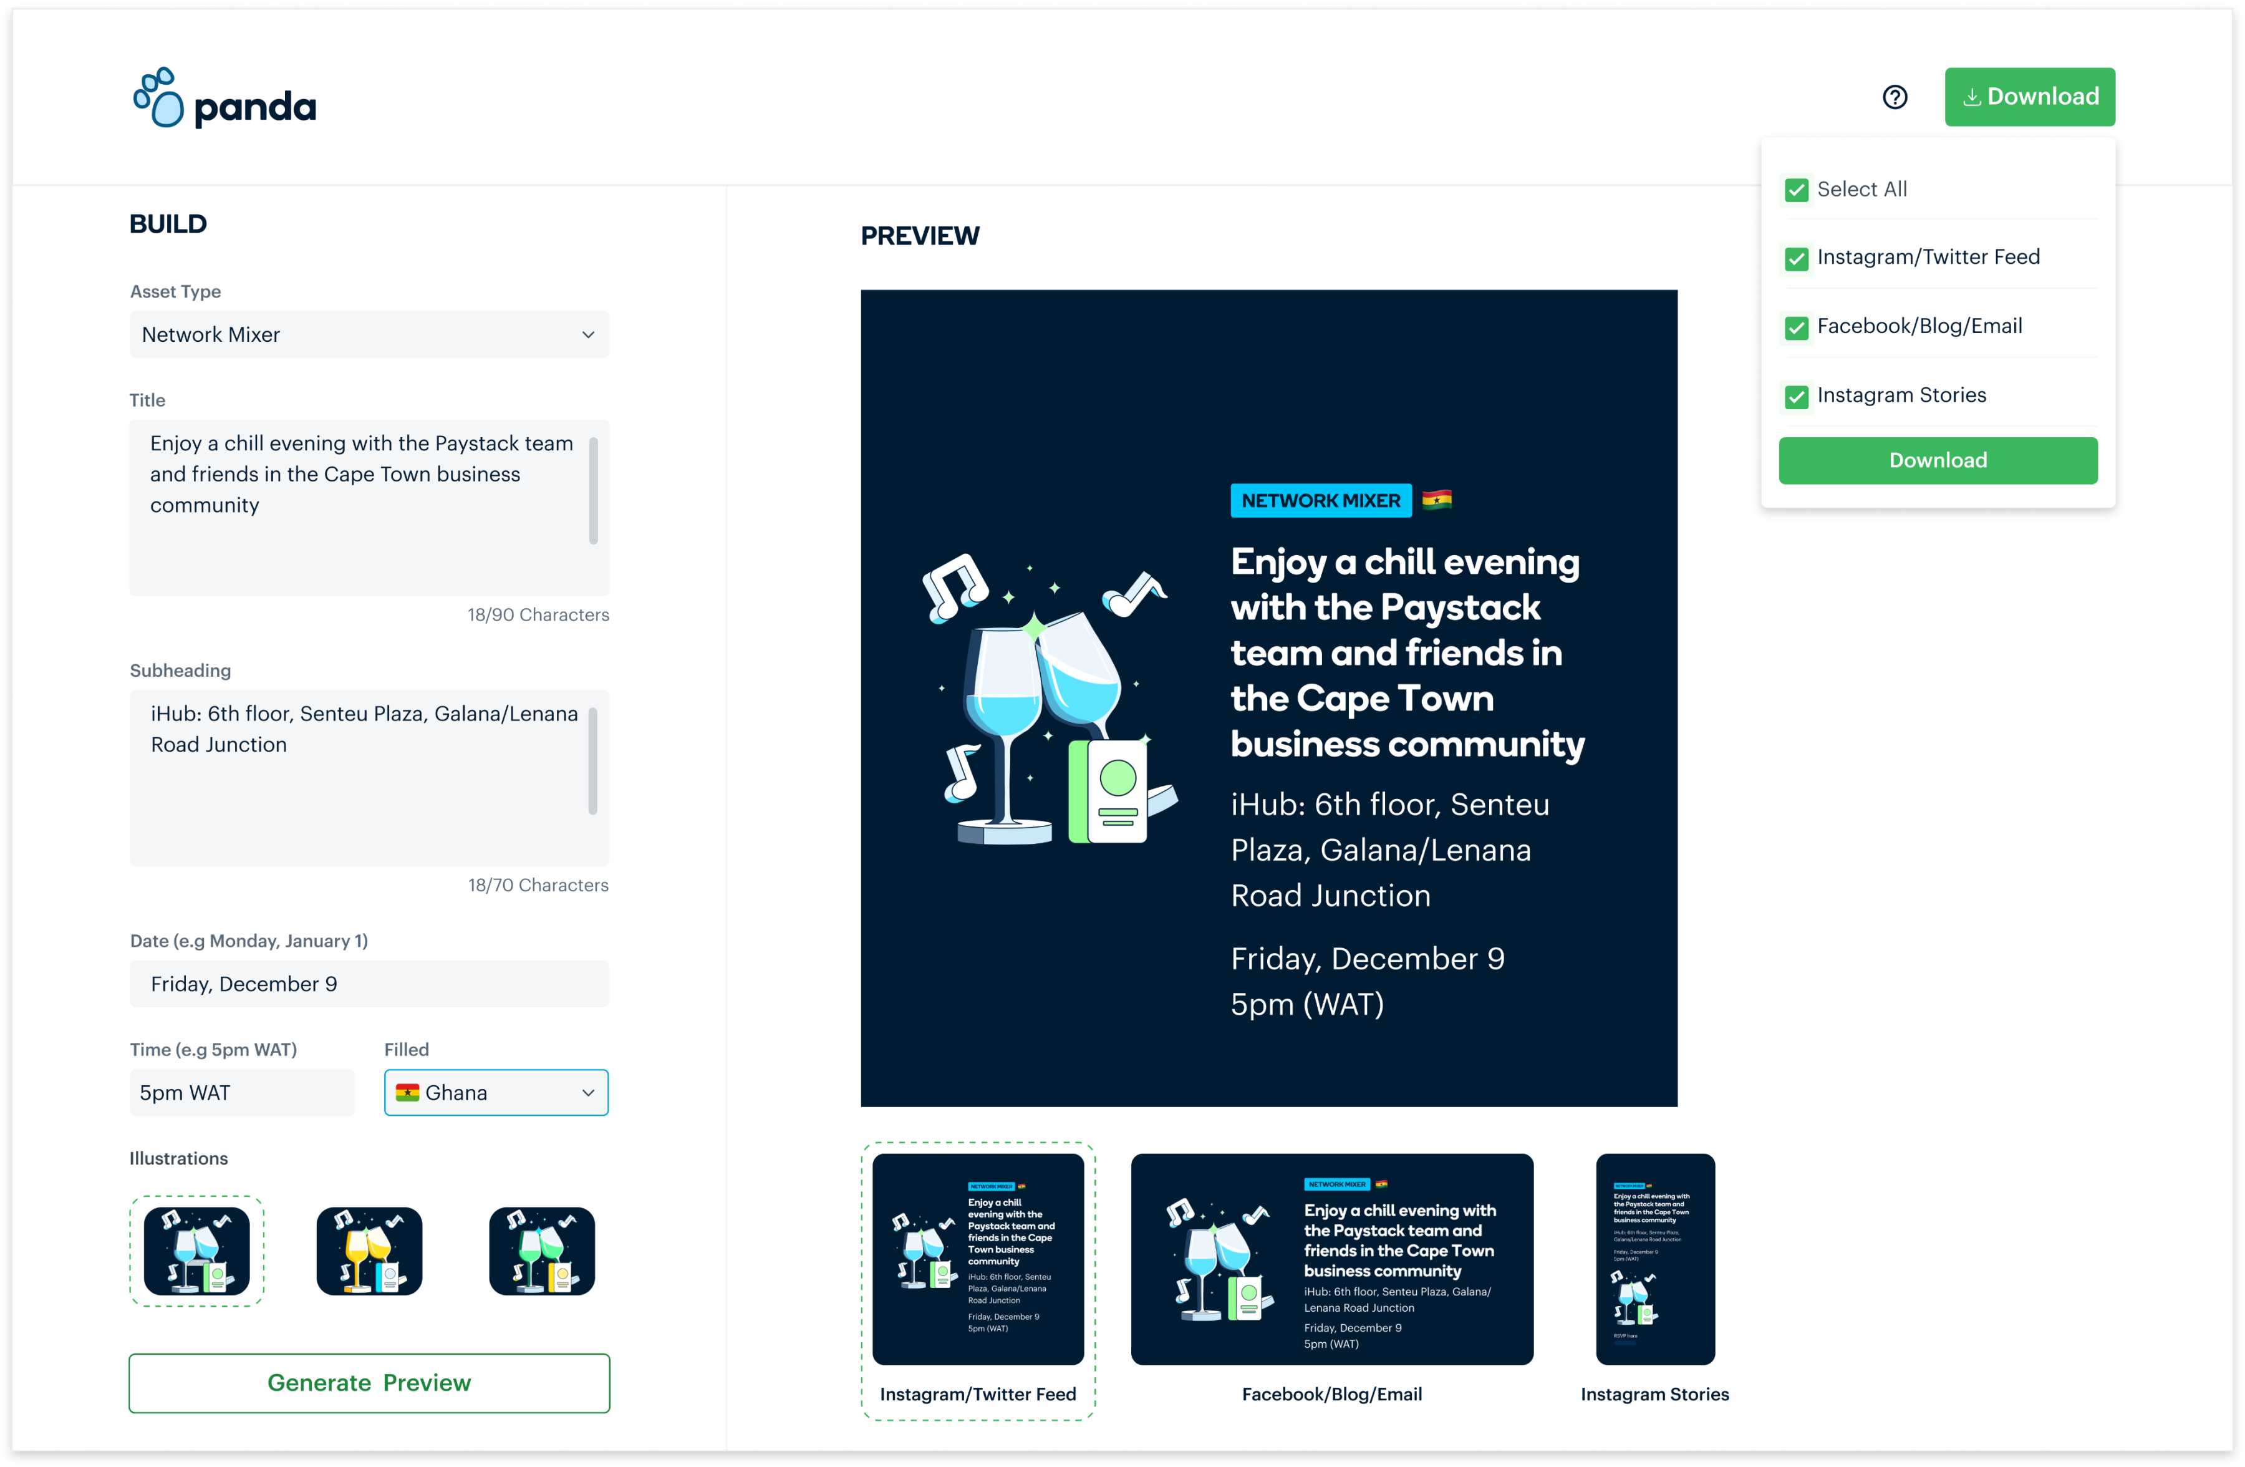Click the help/question mark icon

click(1896, 97)
